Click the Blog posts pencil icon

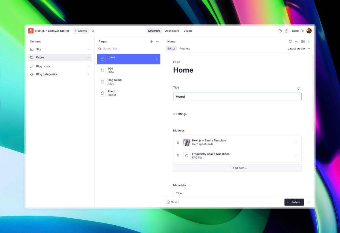pos(32,66)
